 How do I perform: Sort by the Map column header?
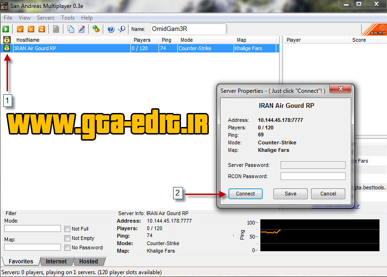255,40
